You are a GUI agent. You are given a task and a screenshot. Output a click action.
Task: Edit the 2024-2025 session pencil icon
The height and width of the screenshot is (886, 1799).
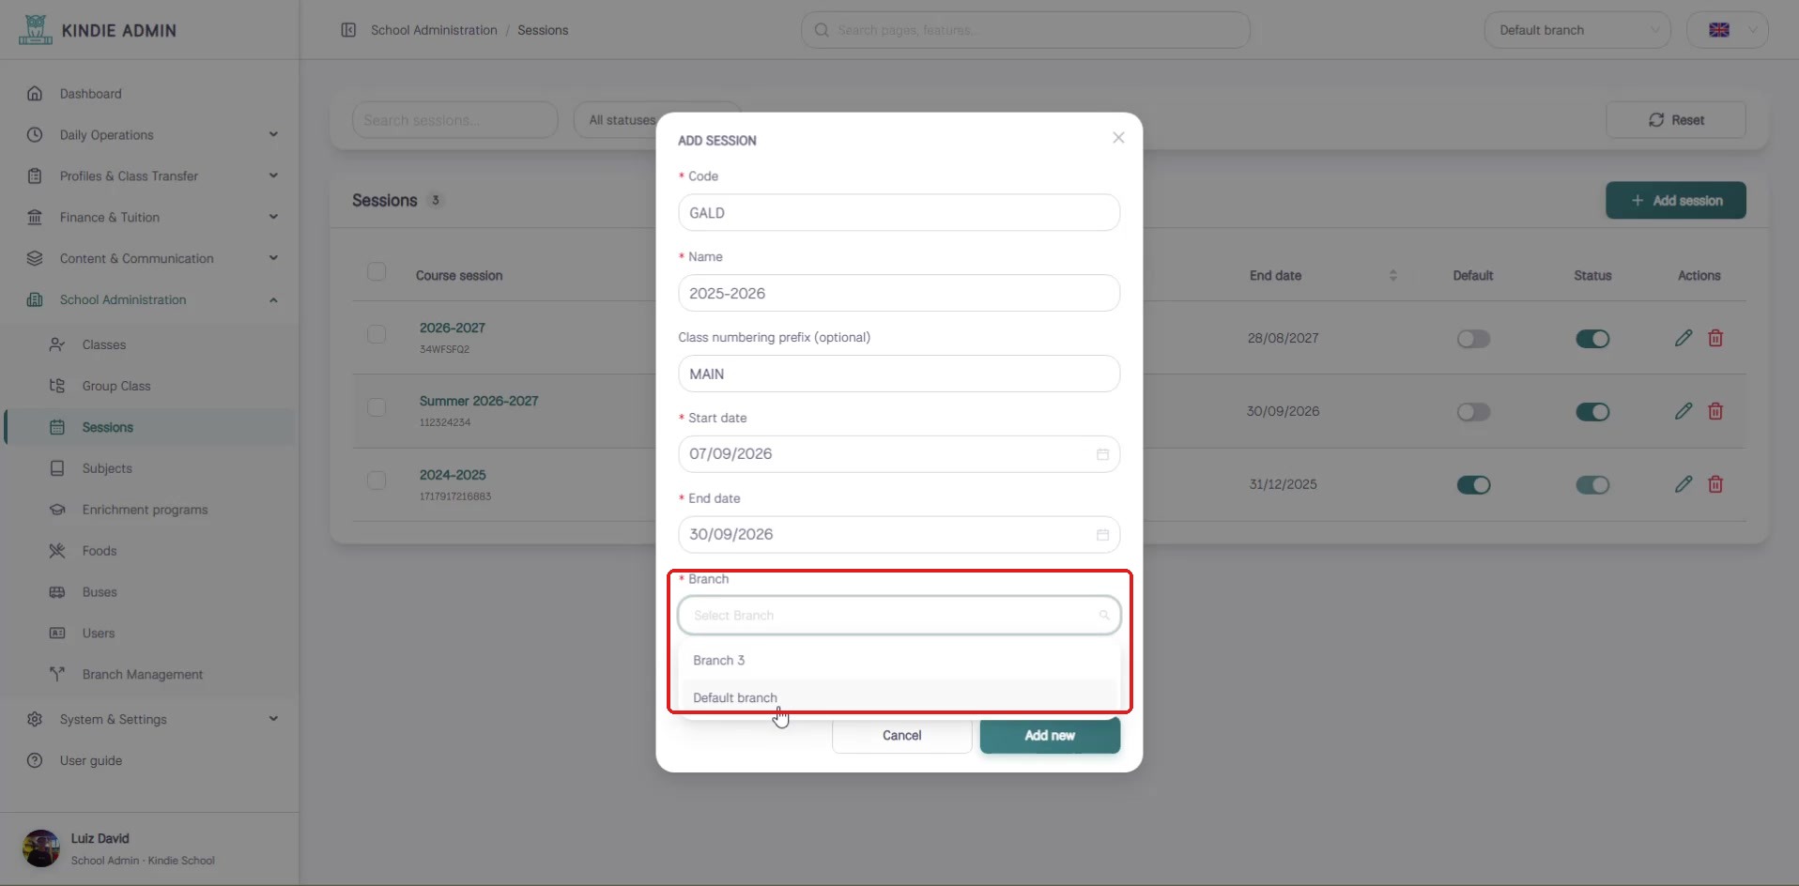[1684, 484]
